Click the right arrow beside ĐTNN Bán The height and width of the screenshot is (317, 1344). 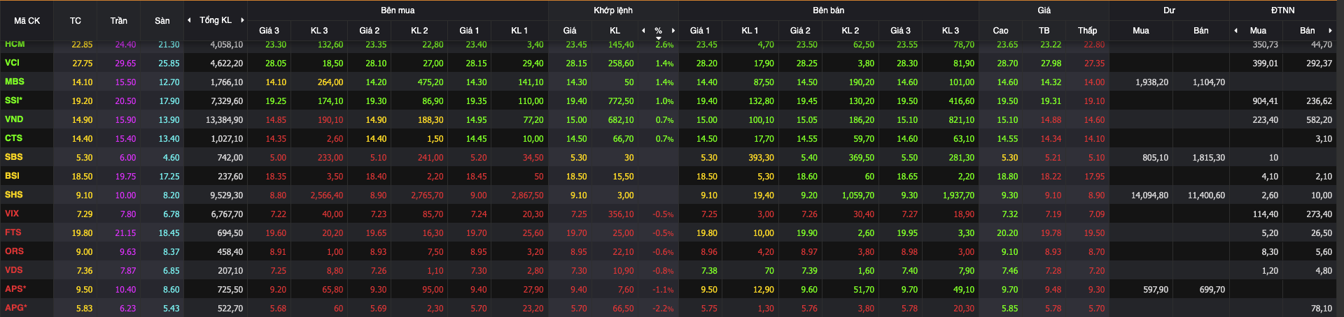coord(1329,31)
